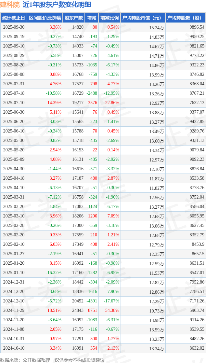Click the 15.24万 market value cell
The height and width of the screenshot is (363, 206).
[x=156, y=28]
